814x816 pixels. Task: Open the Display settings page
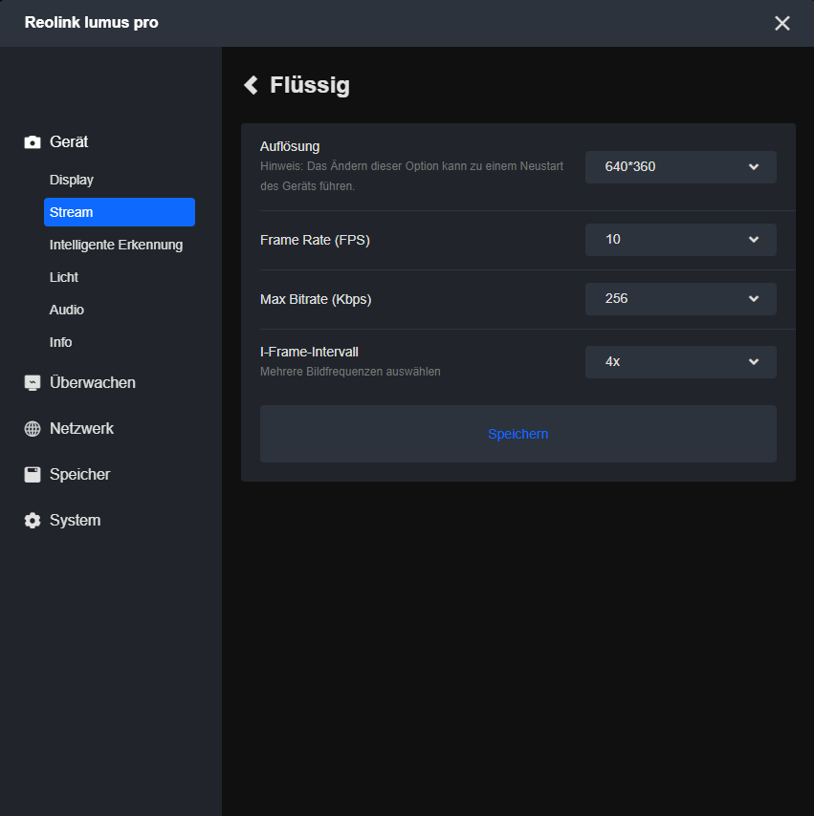[x=72, y=180]
